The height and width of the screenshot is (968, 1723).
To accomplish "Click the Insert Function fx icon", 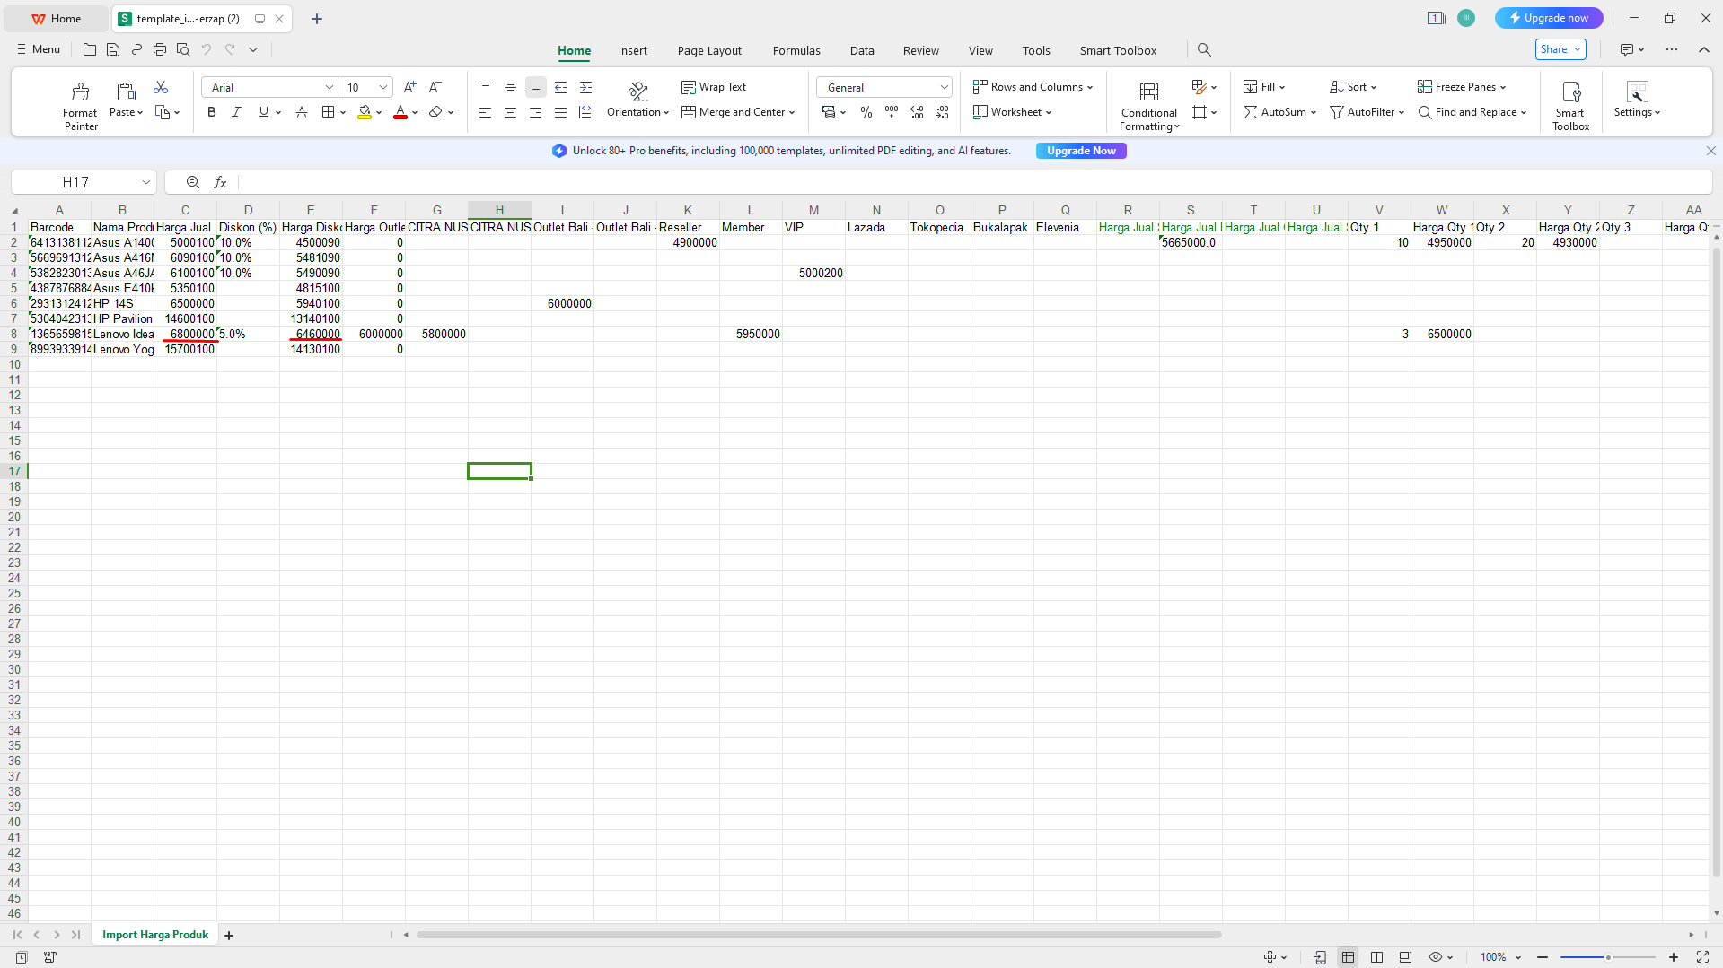I will pos(220,182).
